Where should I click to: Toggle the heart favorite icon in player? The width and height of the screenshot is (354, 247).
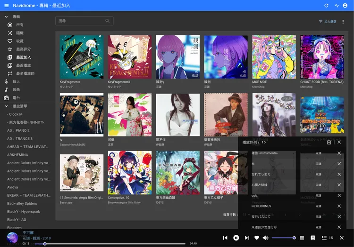click(256, 238)
